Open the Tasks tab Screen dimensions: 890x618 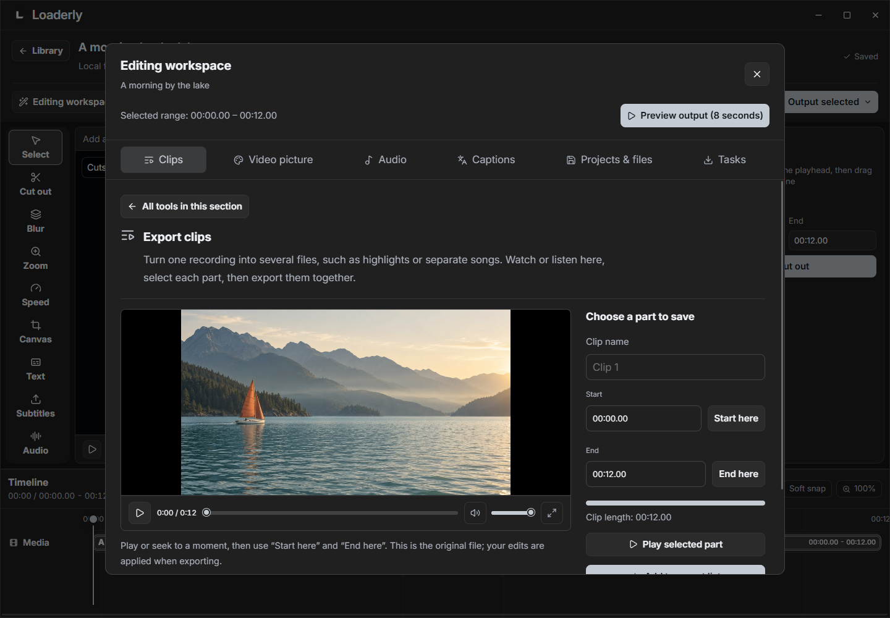[x=724, y=159]
